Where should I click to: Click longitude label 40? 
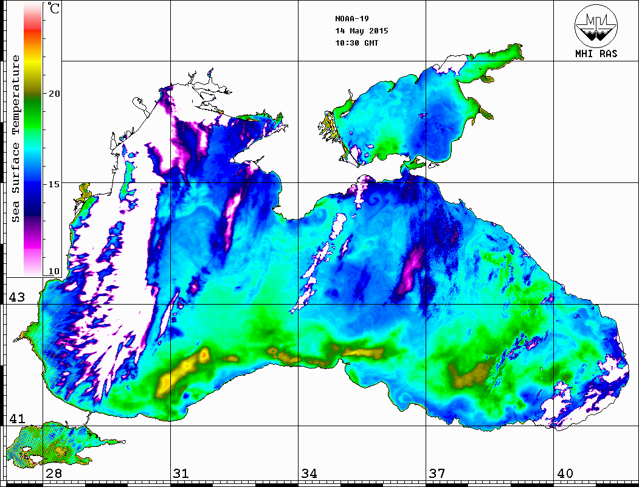tap(565, 473)
